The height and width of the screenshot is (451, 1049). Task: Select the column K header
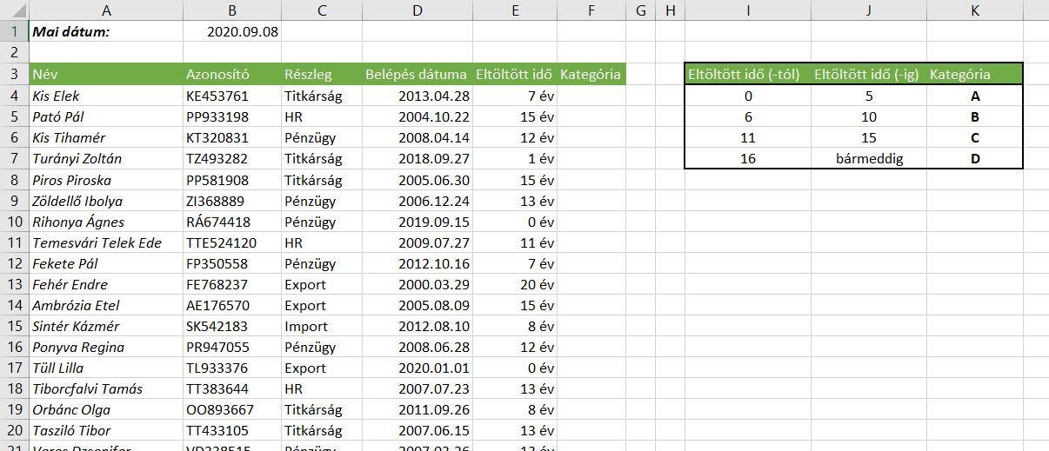[x=975, y=10]
